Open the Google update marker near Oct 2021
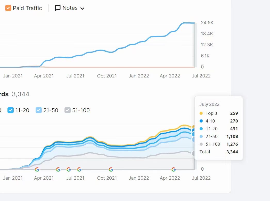Screen dimensions: 270x201 pyautogui.click(x=111, y=169)
